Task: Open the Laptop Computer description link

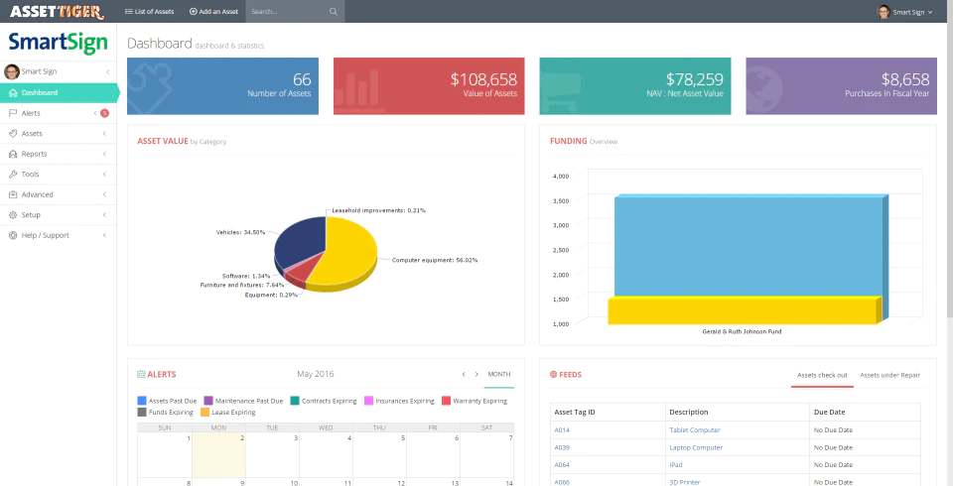Action: click(696, 447)
